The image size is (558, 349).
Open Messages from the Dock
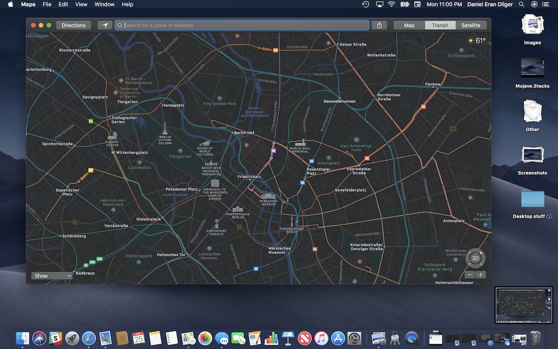pos(222,338)
